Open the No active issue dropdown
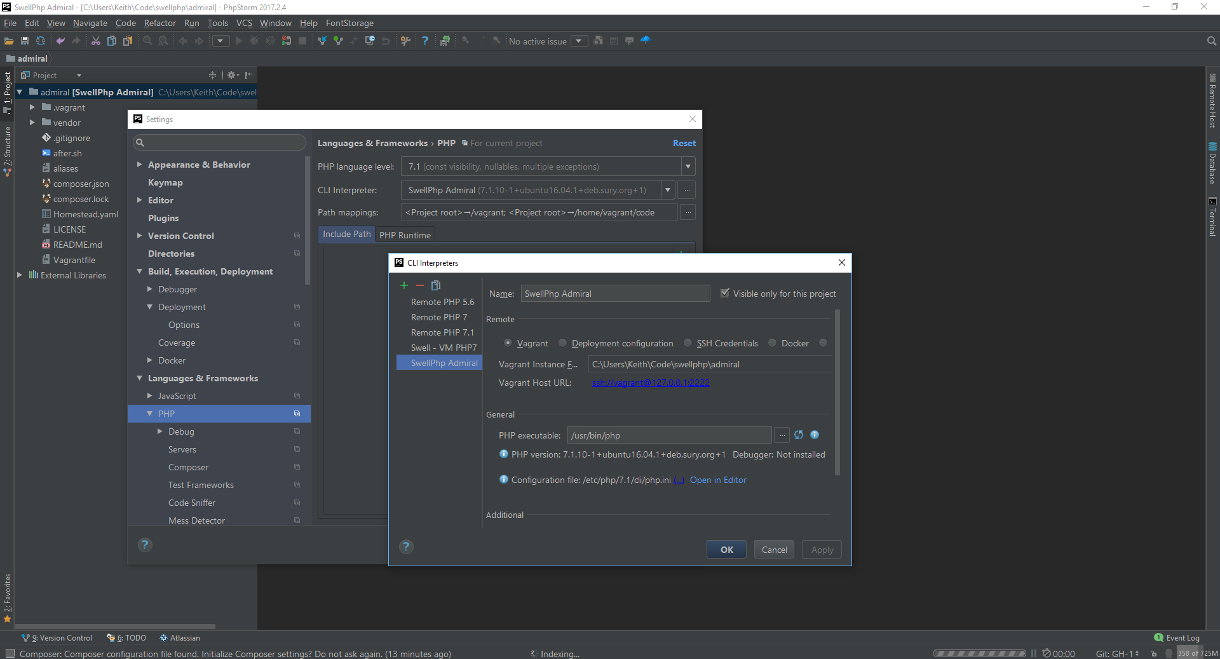Screen dimensions: 1220x659 coord(579,41)
